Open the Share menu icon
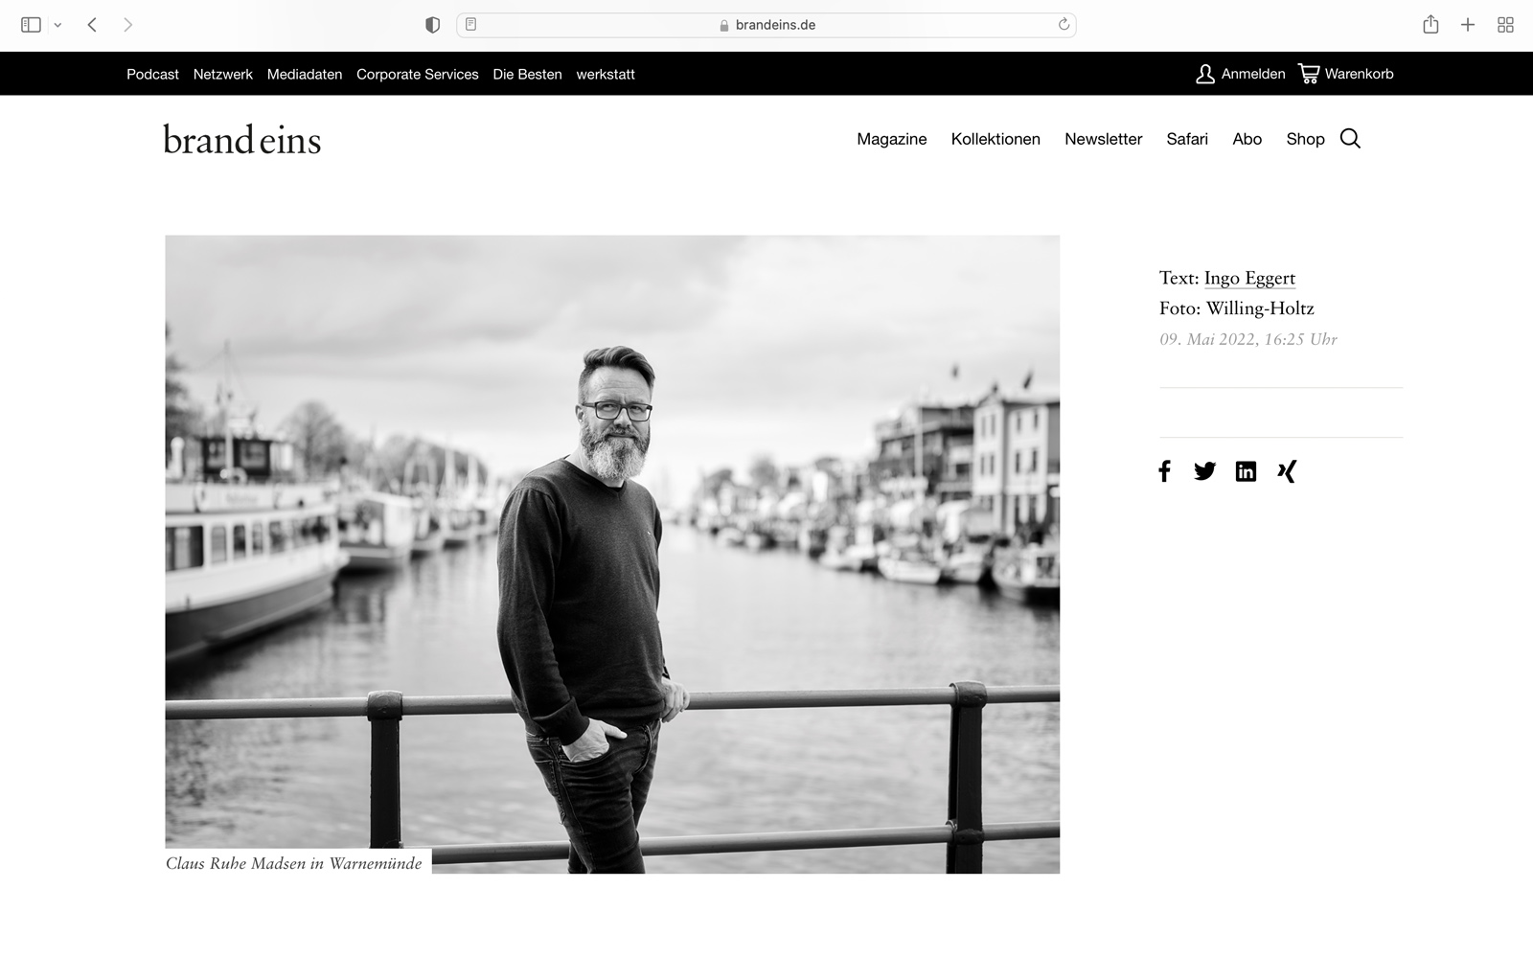The image size is (1533, 957). coord(1430,24)
